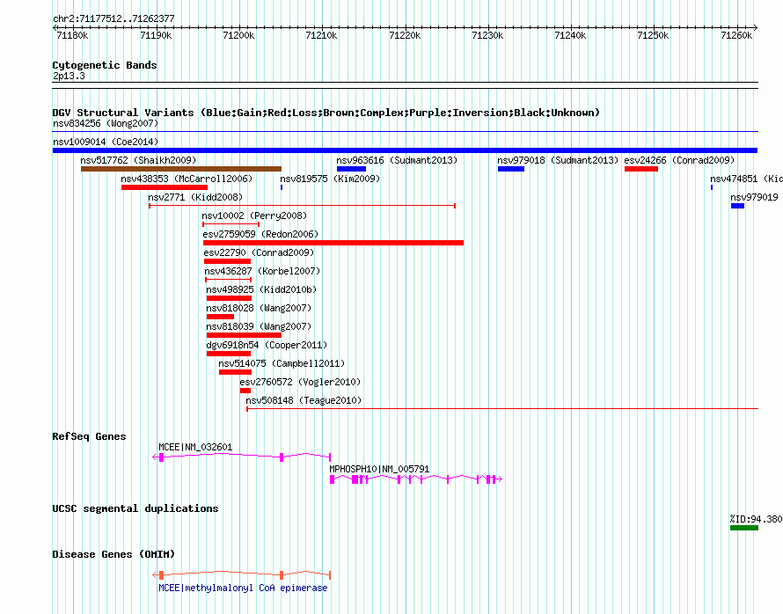The image size is (783, 614).
Task: Click the esv2760572 (Vogler2010) label
Action: (300, 382)
